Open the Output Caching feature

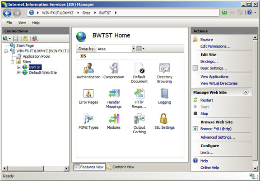(x=139, y=123)
